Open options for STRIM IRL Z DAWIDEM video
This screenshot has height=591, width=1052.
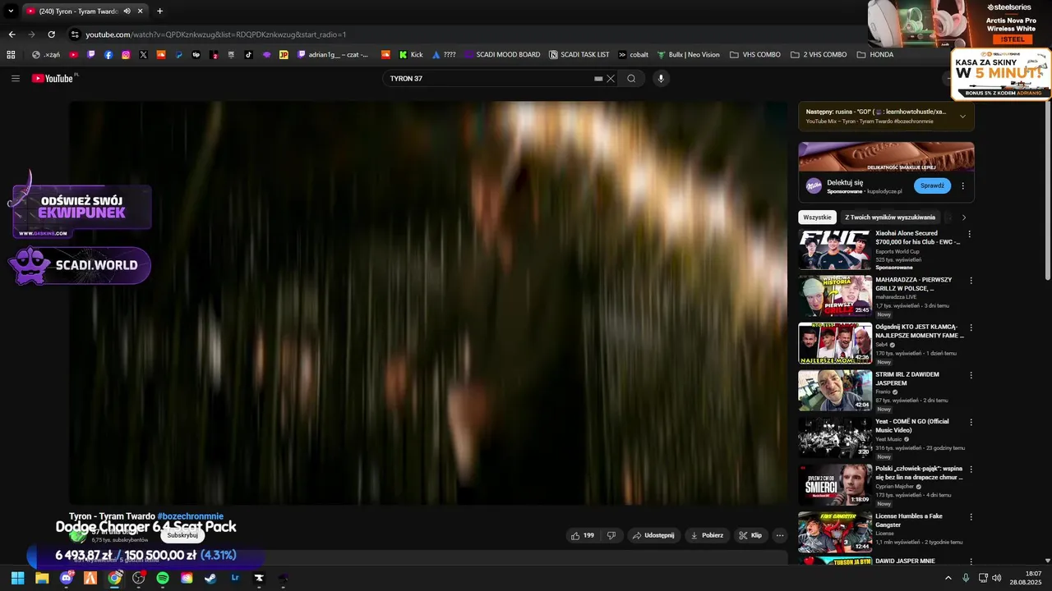(970, 375)
